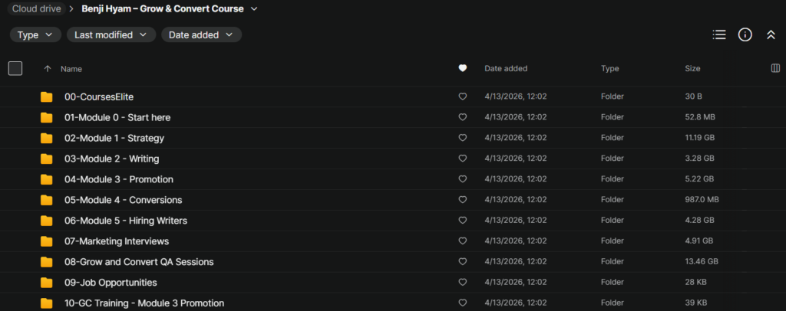Favorite the 05-Module 4 - Conversions folder
786x311 pixels.
point(462,200)
